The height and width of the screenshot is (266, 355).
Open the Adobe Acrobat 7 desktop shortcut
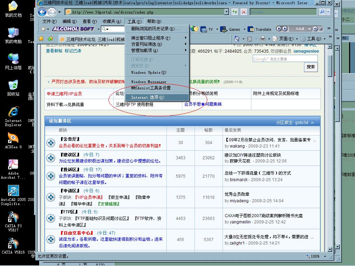13,169
